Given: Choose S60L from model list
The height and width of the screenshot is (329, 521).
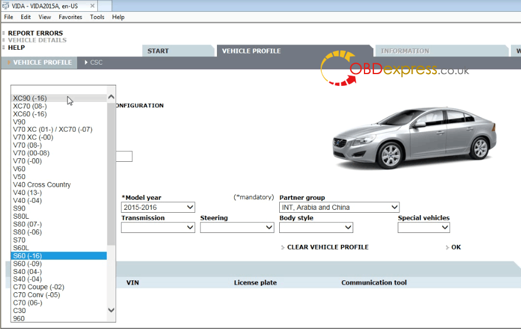Looking at the screenshot, I should tap(59, 248).
